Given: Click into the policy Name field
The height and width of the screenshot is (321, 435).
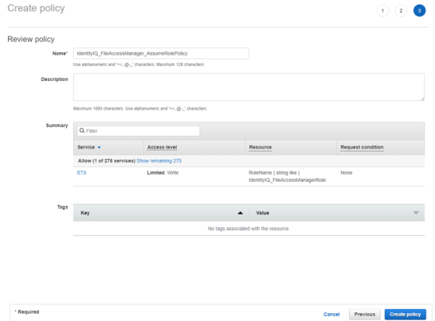Looking at the screenshot, I should (x=161, y=53).
